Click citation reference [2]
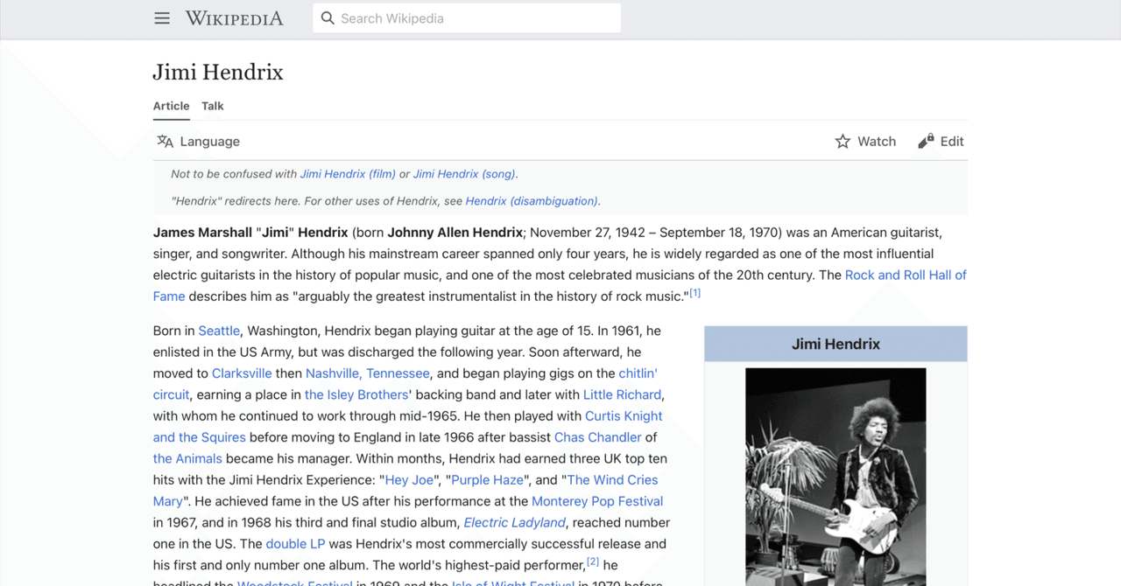This screenshot has width=1121, height=586. [593, 562]
